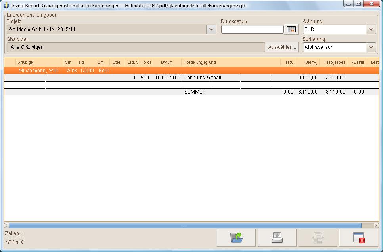Sort by Gläubiger column header
Image resolution: width=383 pixels, height=252 pixels.
[x=39, y=62]
